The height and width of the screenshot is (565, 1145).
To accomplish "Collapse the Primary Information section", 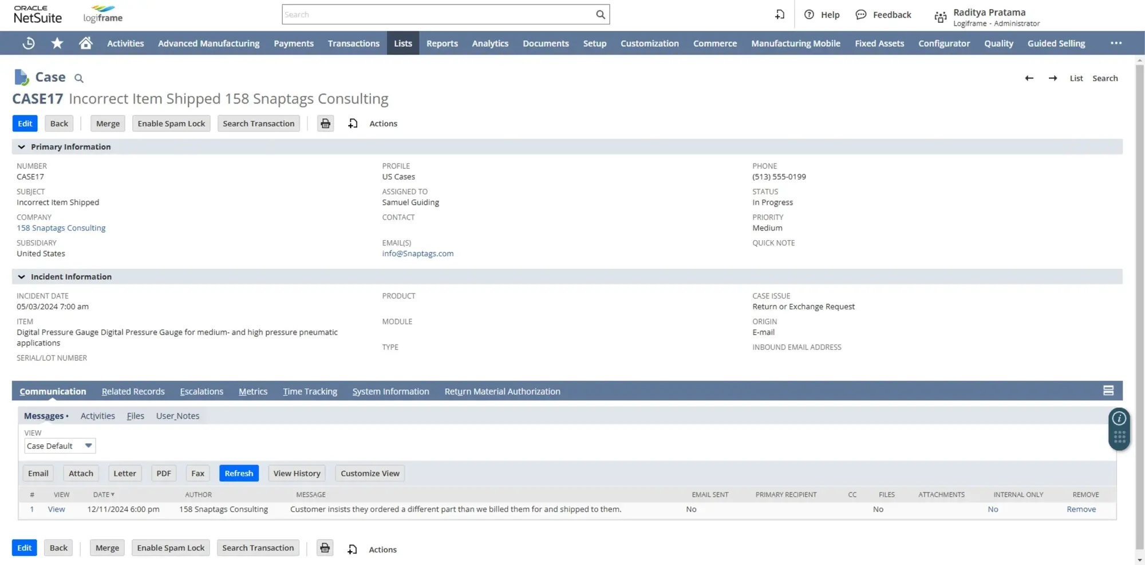I will click(x=21, y=147).
